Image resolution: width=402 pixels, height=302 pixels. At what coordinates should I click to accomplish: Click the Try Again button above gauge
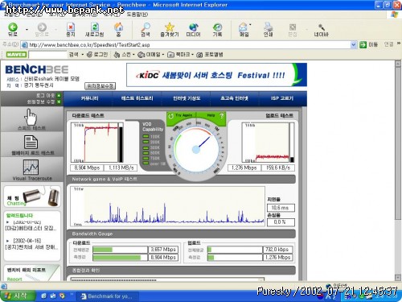(181, 115)
